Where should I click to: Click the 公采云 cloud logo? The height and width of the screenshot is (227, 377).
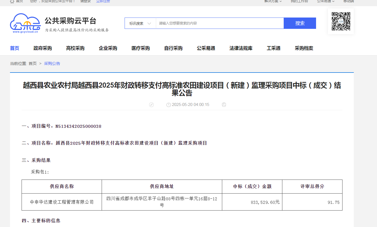(x=25, y=23)
